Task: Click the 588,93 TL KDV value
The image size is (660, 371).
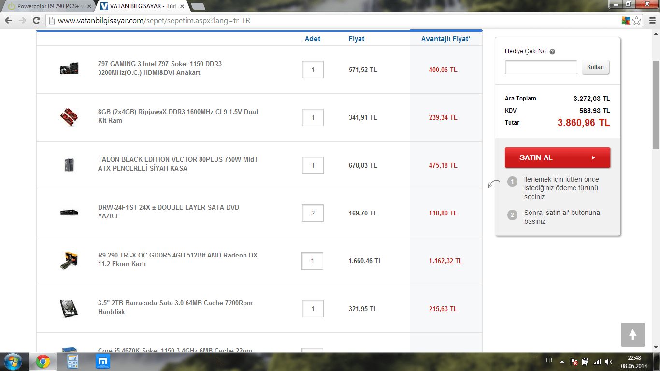Action: coord(595,111)
